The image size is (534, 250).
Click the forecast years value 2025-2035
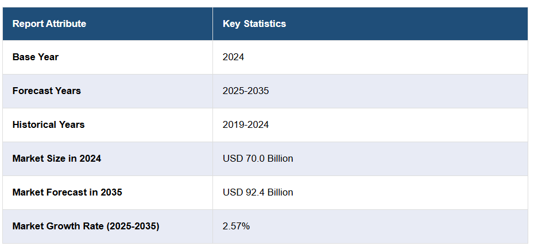pos(246,91)
